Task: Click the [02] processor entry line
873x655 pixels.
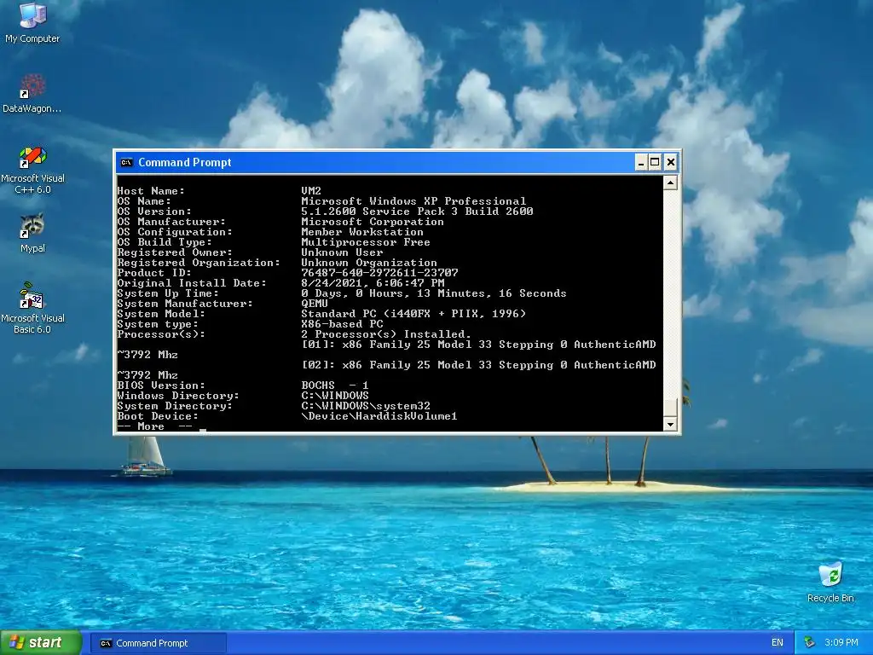Action: tap(479, 365)
